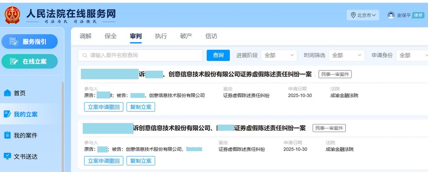Select the 审判 tab
The height and width of the screenshot is (172, 428).
click(136, 36)
